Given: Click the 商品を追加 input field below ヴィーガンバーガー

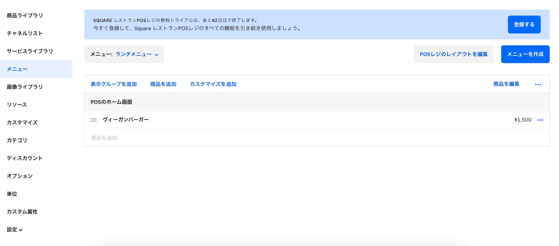Looking at the screenshot, I should coord(317,138).
